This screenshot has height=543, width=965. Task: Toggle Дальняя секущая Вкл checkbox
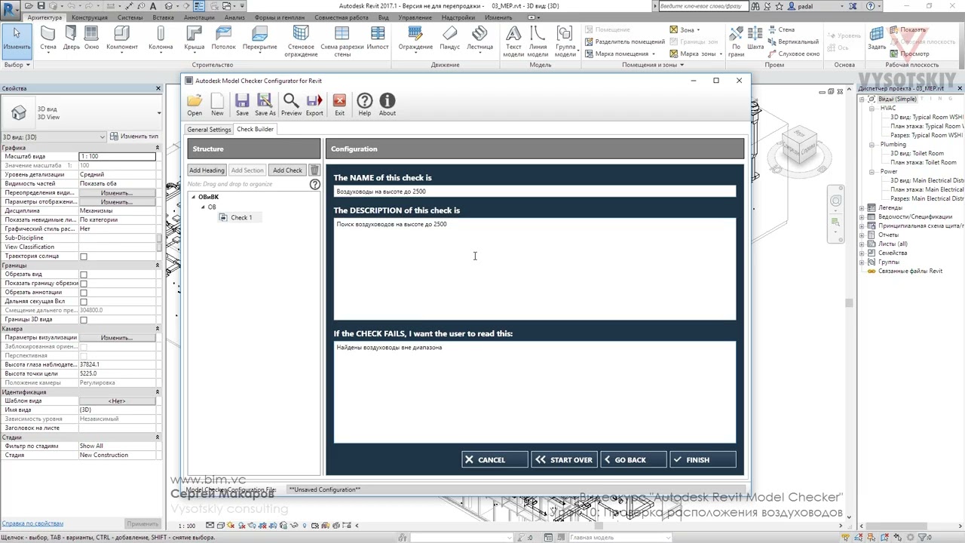(84, 302)
